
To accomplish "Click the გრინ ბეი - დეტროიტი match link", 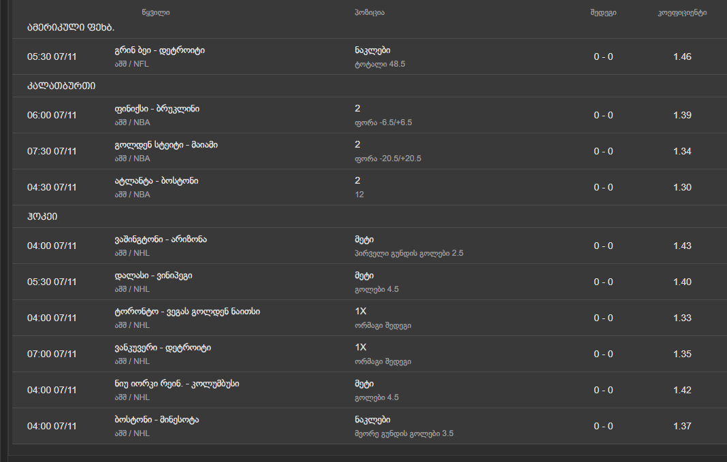I will pos(160,50).
